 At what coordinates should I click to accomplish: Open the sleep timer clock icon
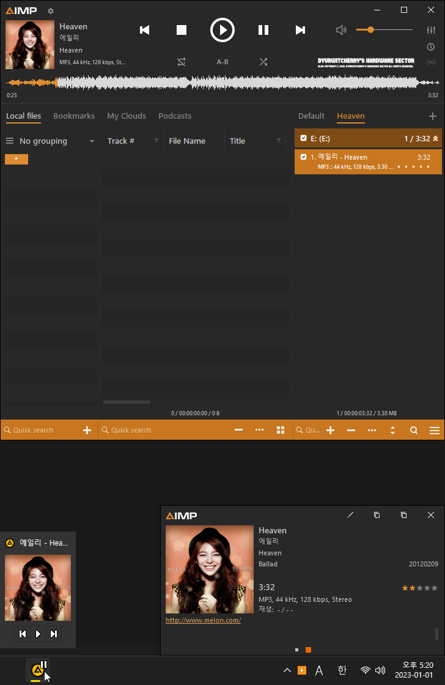430,46
